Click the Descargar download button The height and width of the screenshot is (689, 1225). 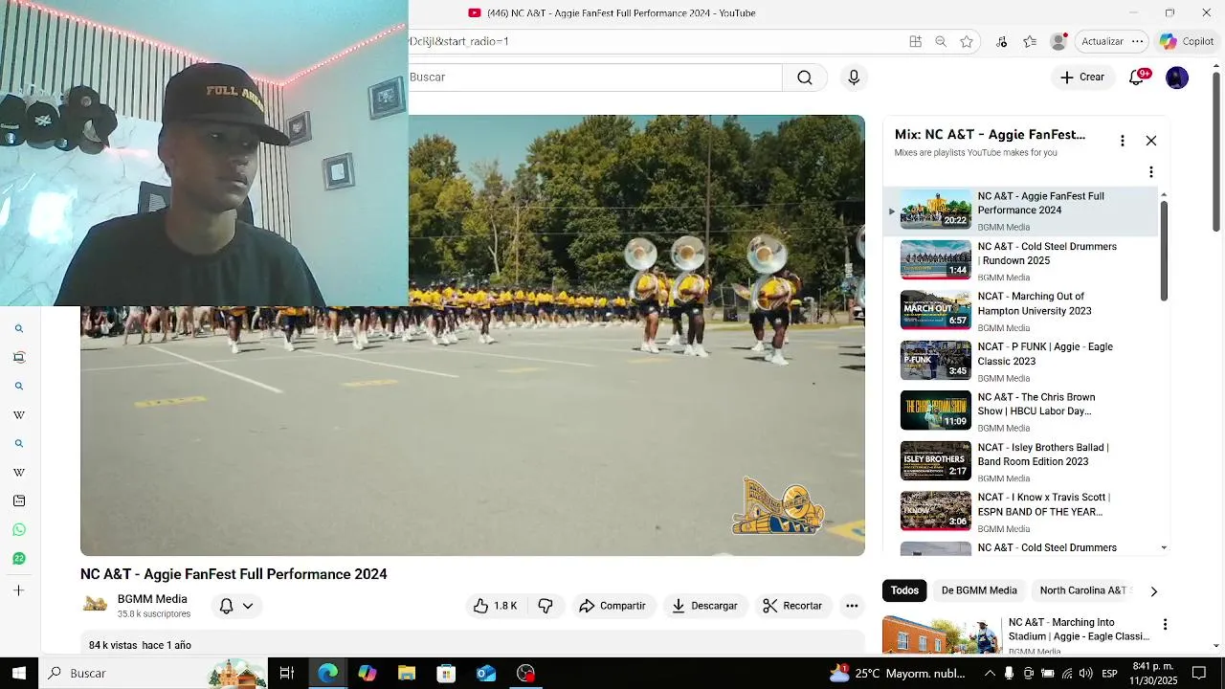(704, 606)
